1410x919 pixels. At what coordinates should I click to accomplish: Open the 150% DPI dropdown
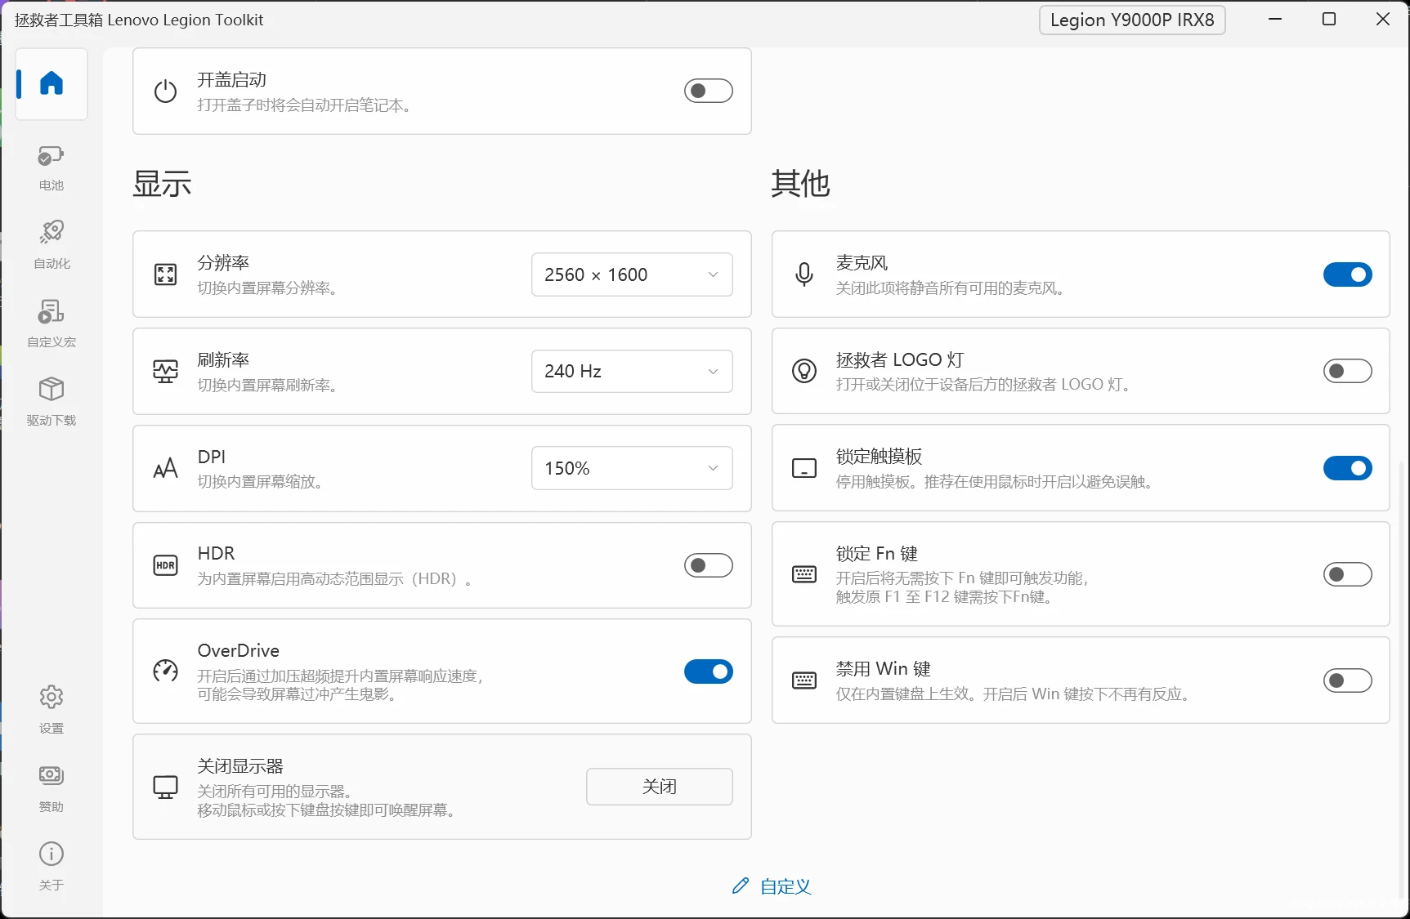click(632, 468)
